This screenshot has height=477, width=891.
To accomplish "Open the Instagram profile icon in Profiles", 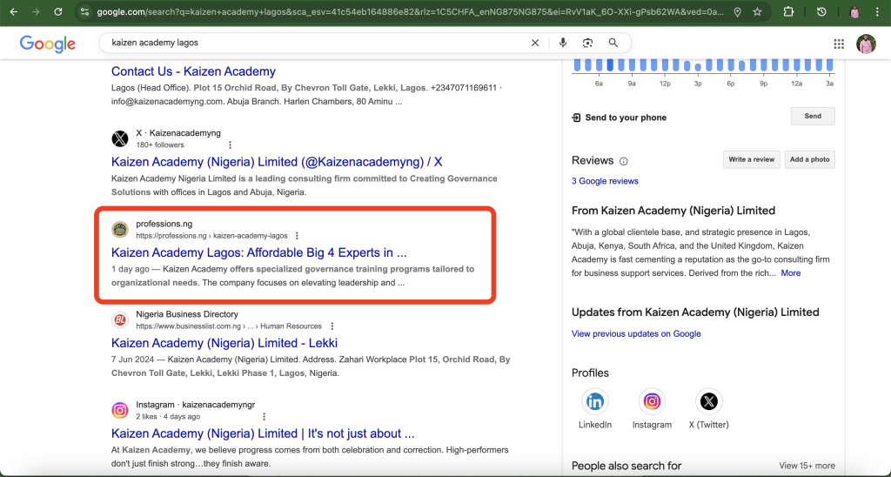I will coord(652,402).
